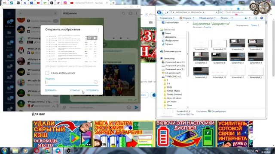Click the Explorer search documents field
The image size is (275, 154).
click(236, 12)
